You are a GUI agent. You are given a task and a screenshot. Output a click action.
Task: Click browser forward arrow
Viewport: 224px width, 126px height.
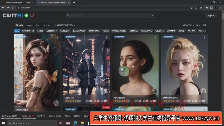[x=8, y=8]
